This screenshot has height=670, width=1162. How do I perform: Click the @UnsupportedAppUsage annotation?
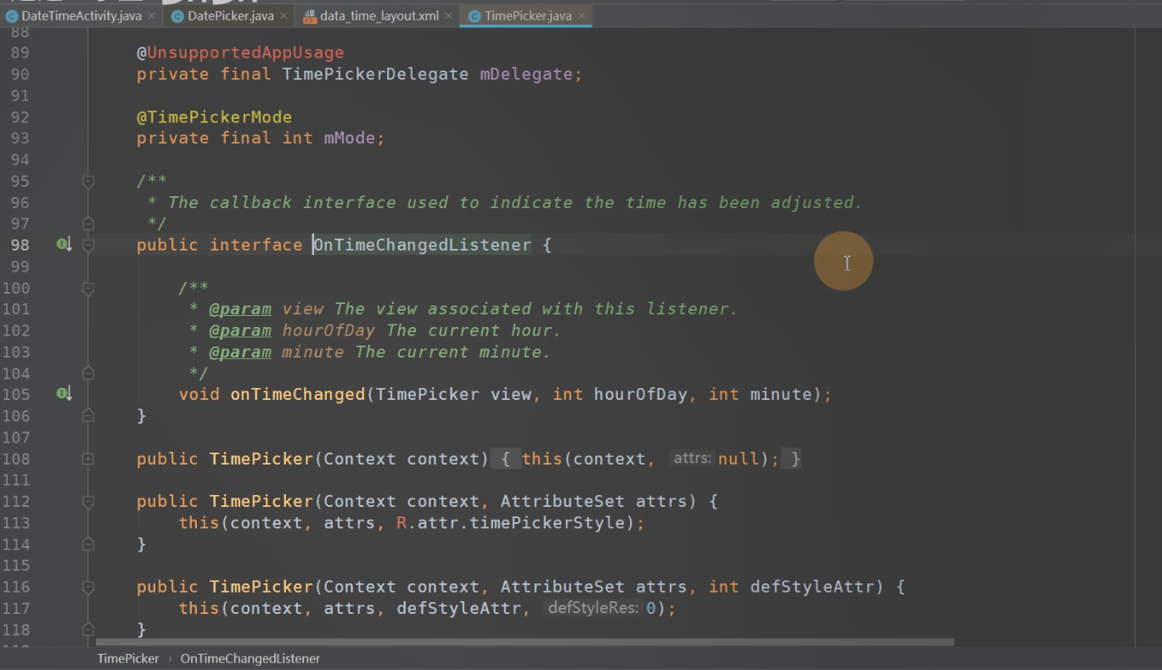[240, 53]
